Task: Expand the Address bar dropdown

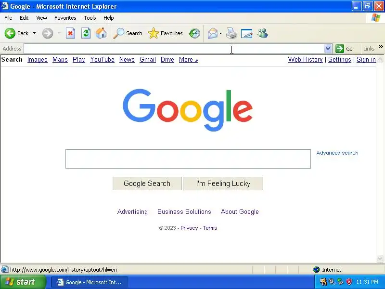Action: (x=328, y=49)
